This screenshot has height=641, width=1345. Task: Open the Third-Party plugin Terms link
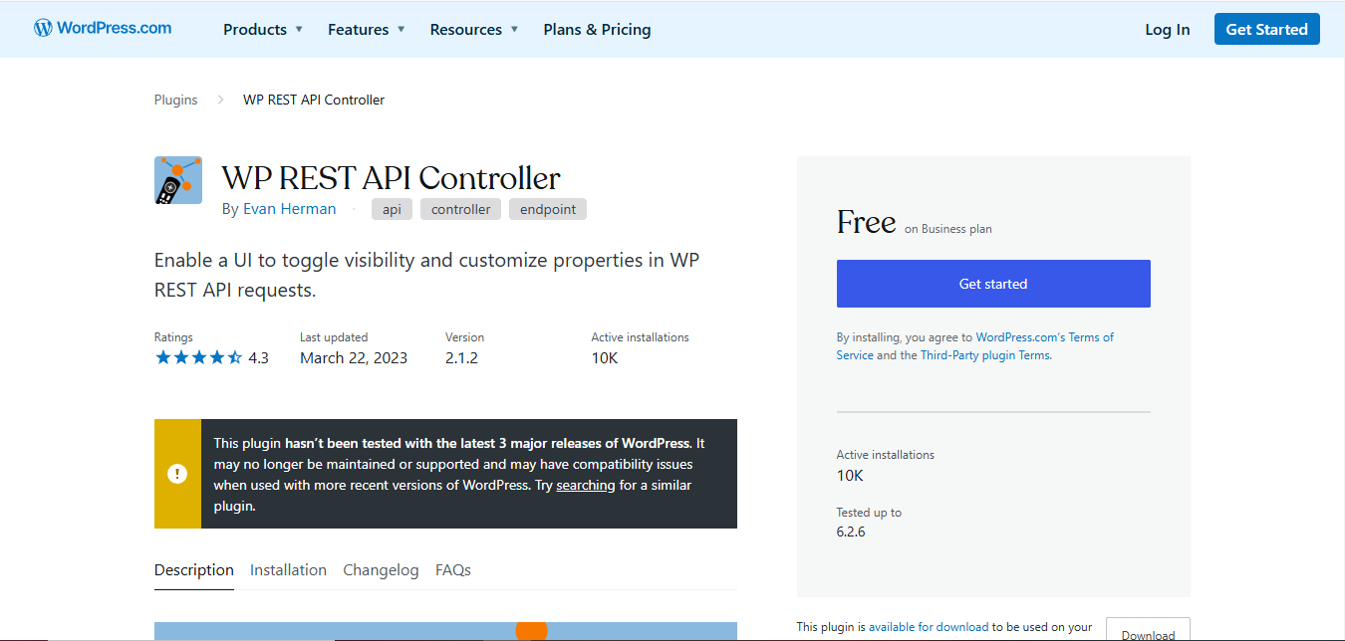[984, 355]
